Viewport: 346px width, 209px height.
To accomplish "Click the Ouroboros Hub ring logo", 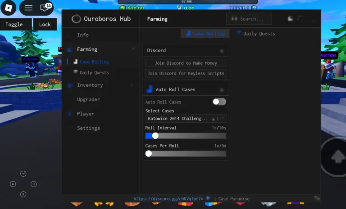I will (x=76, y=19).
